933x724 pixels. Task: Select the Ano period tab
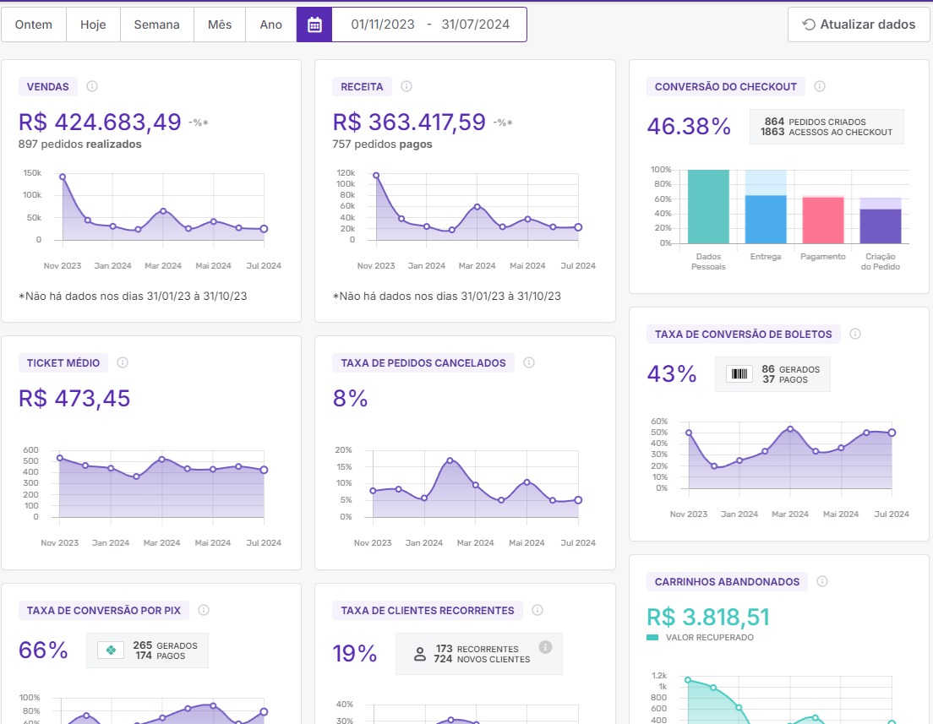coord(270,24)
